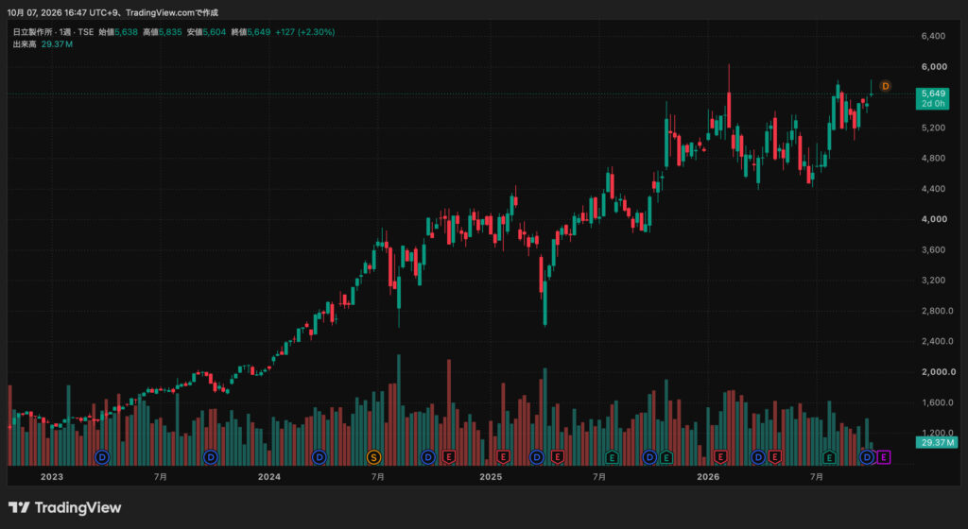Click the 6,400 price axis label
Image resolution: width=968 pixels, height=529 pixels.
pos(933,37)
